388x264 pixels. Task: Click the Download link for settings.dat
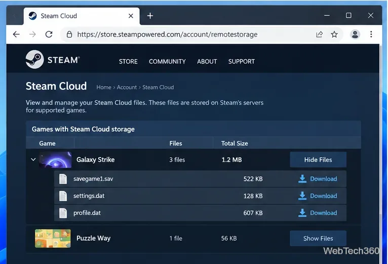pyautogui.click(x=323, y=196)
